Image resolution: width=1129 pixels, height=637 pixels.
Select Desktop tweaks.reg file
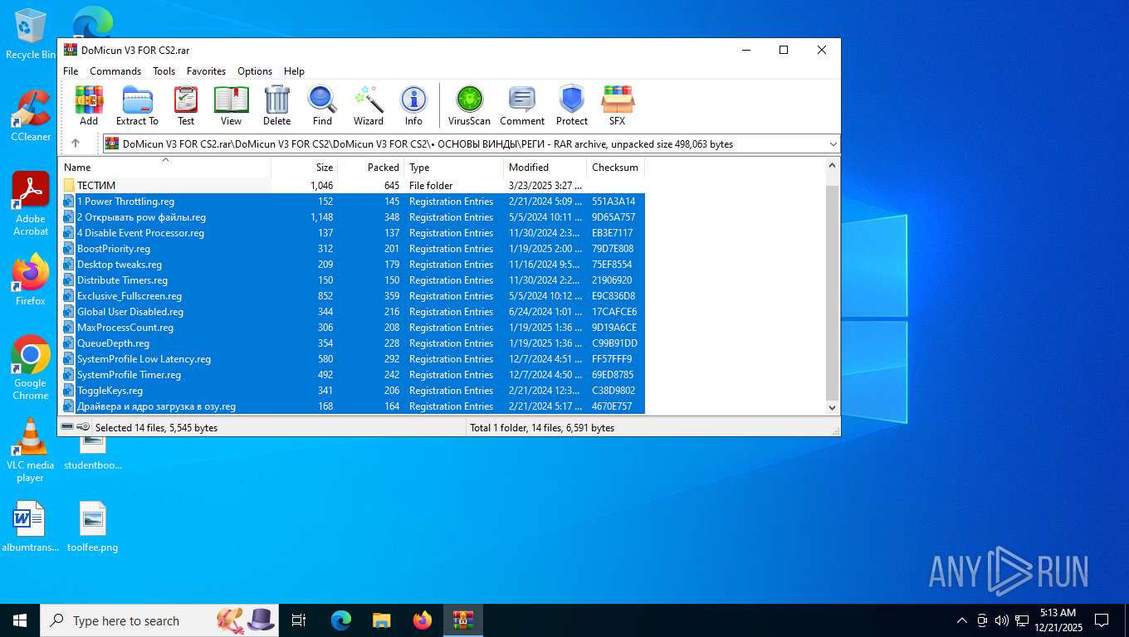120,264
